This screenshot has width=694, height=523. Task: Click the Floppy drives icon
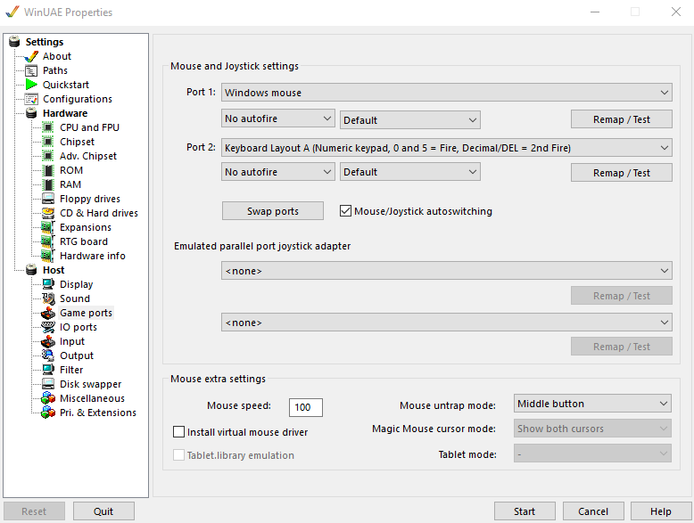tap(48, 199)
